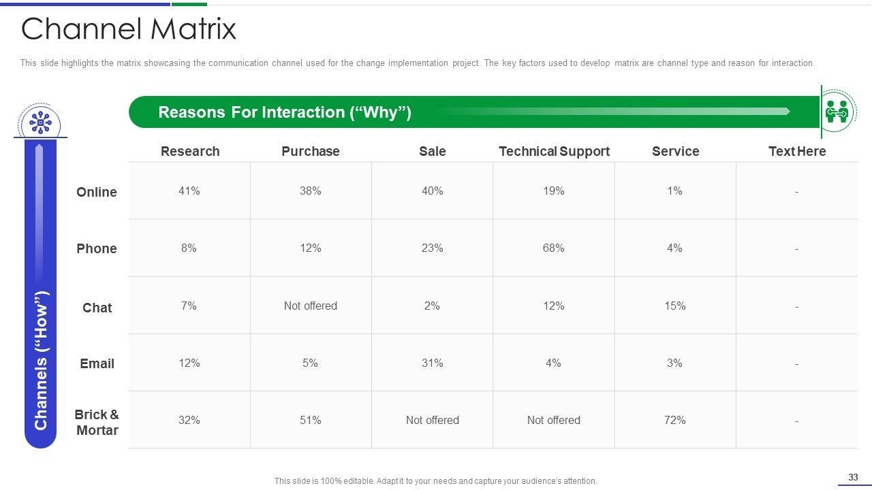872x490 pixels.
Task: Click the 41% Online Research cell
Action: 189,191
